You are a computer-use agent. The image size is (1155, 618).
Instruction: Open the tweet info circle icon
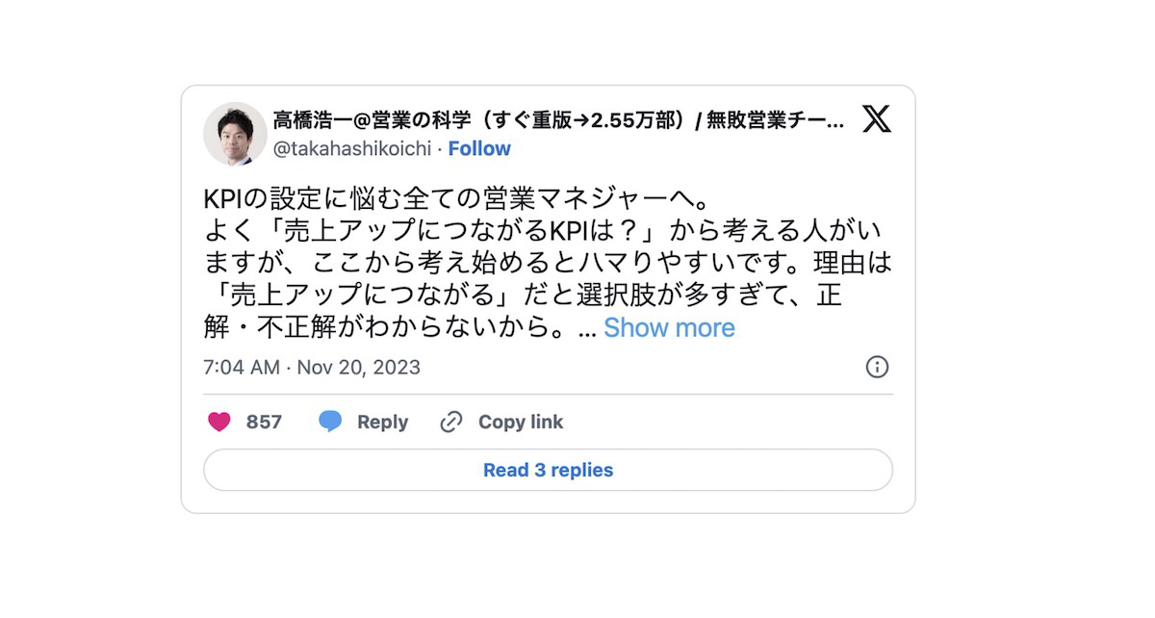877,367
